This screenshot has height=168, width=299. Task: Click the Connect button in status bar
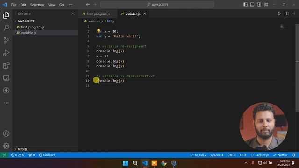click(47, 155)
